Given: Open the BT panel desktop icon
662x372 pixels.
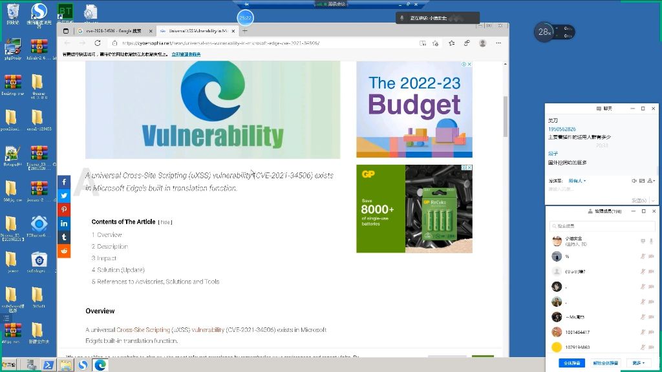Looking at the screenshot, I should coord(65,14).
